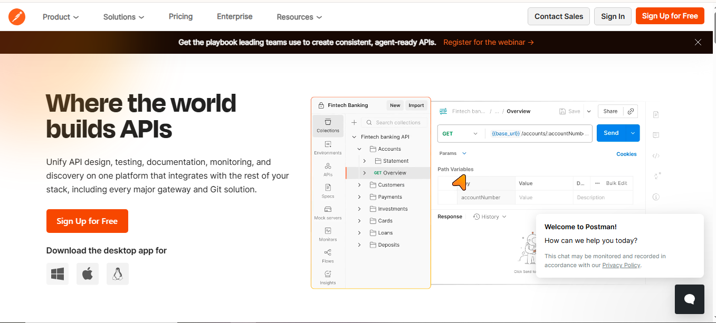Download the macOS desktop app

(88, 274)
